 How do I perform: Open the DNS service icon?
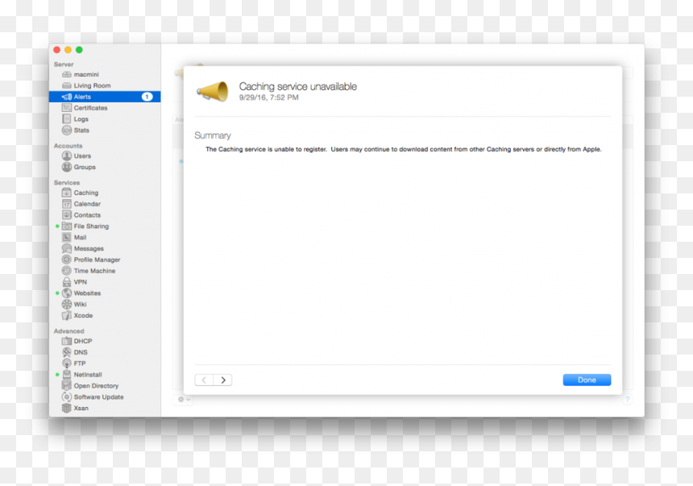pos(67,352)
